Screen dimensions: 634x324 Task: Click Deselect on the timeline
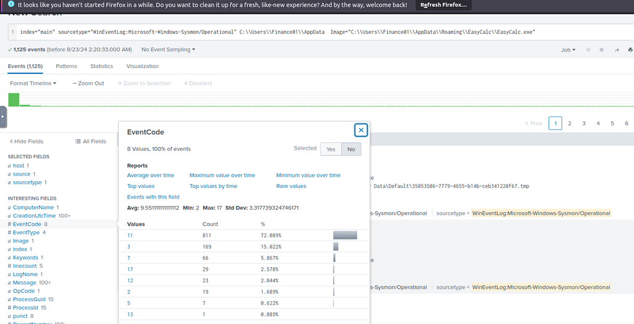[198, 83]
